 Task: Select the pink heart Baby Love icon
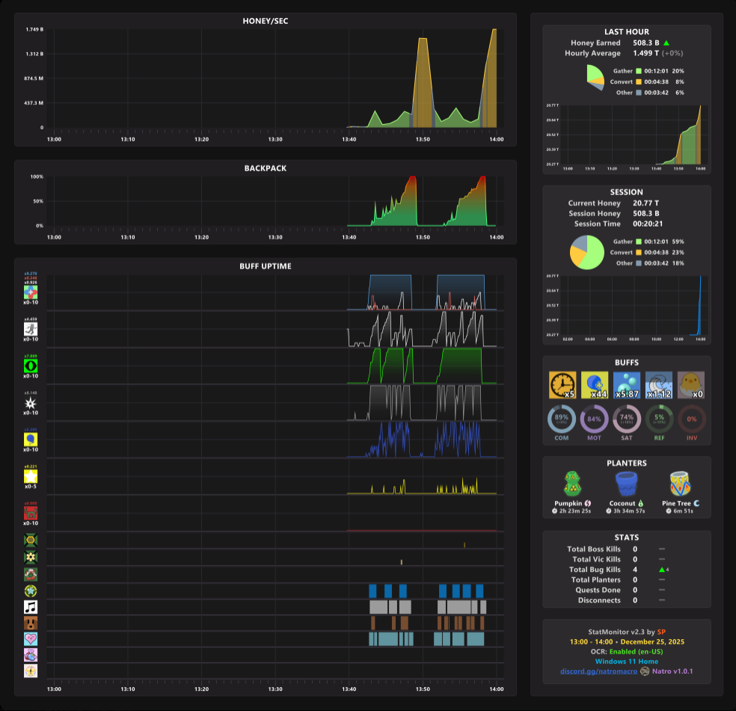pos(31,639)
